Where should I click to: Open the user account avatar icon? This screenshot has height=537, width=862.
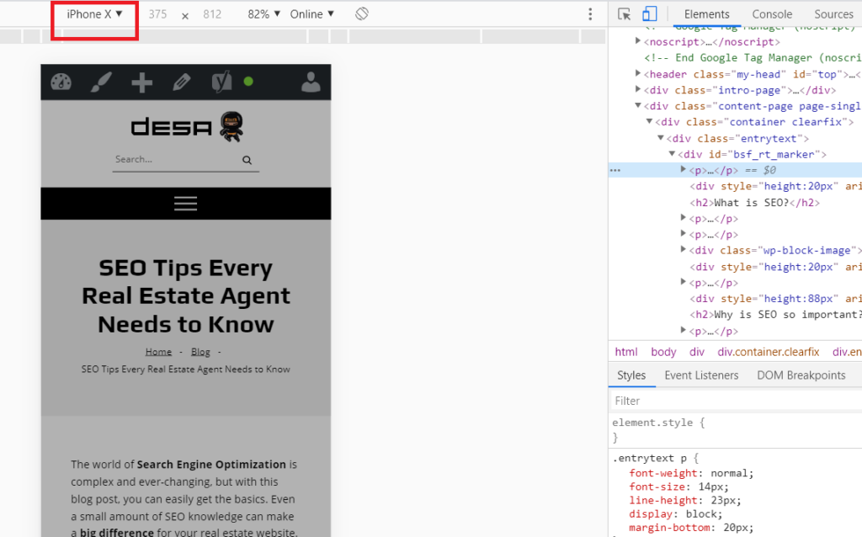coord(311,82)
